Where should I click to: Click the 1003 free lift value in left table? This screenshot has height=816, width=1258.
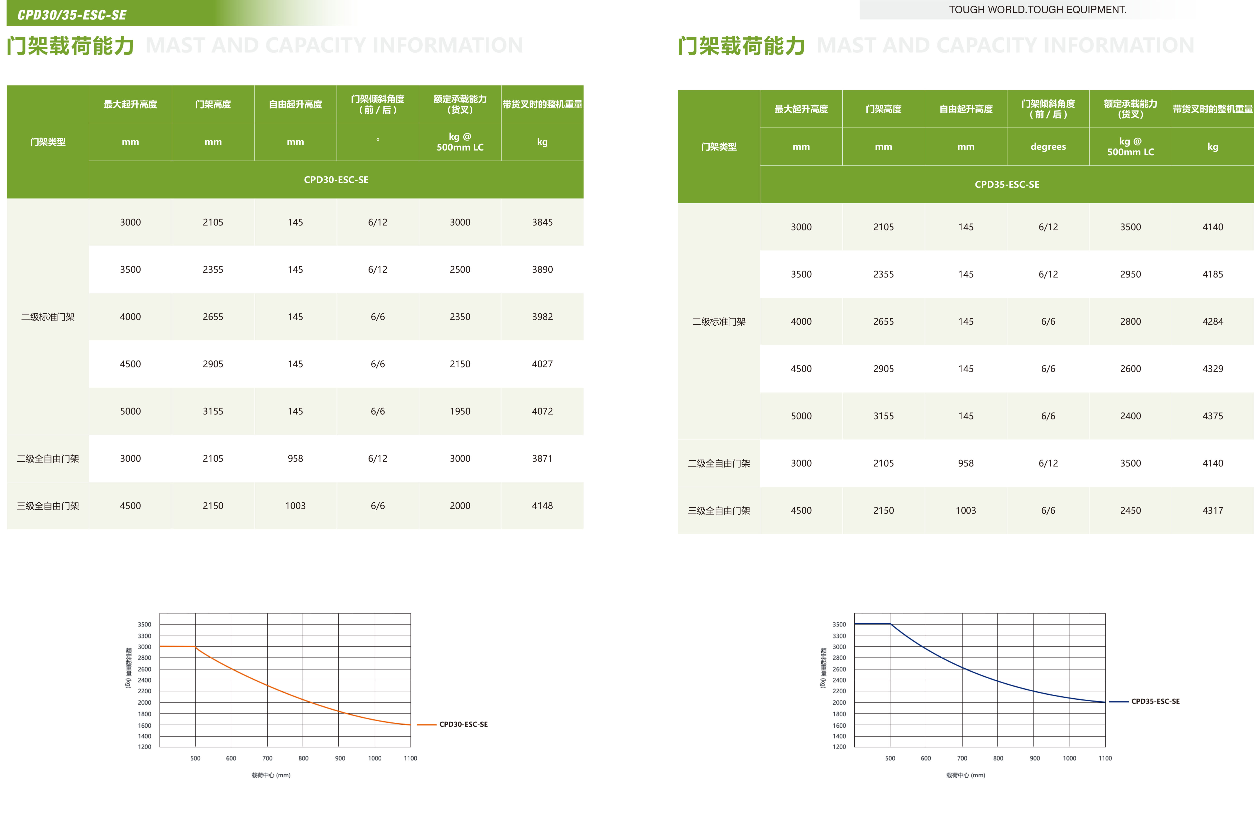[295, 506]
